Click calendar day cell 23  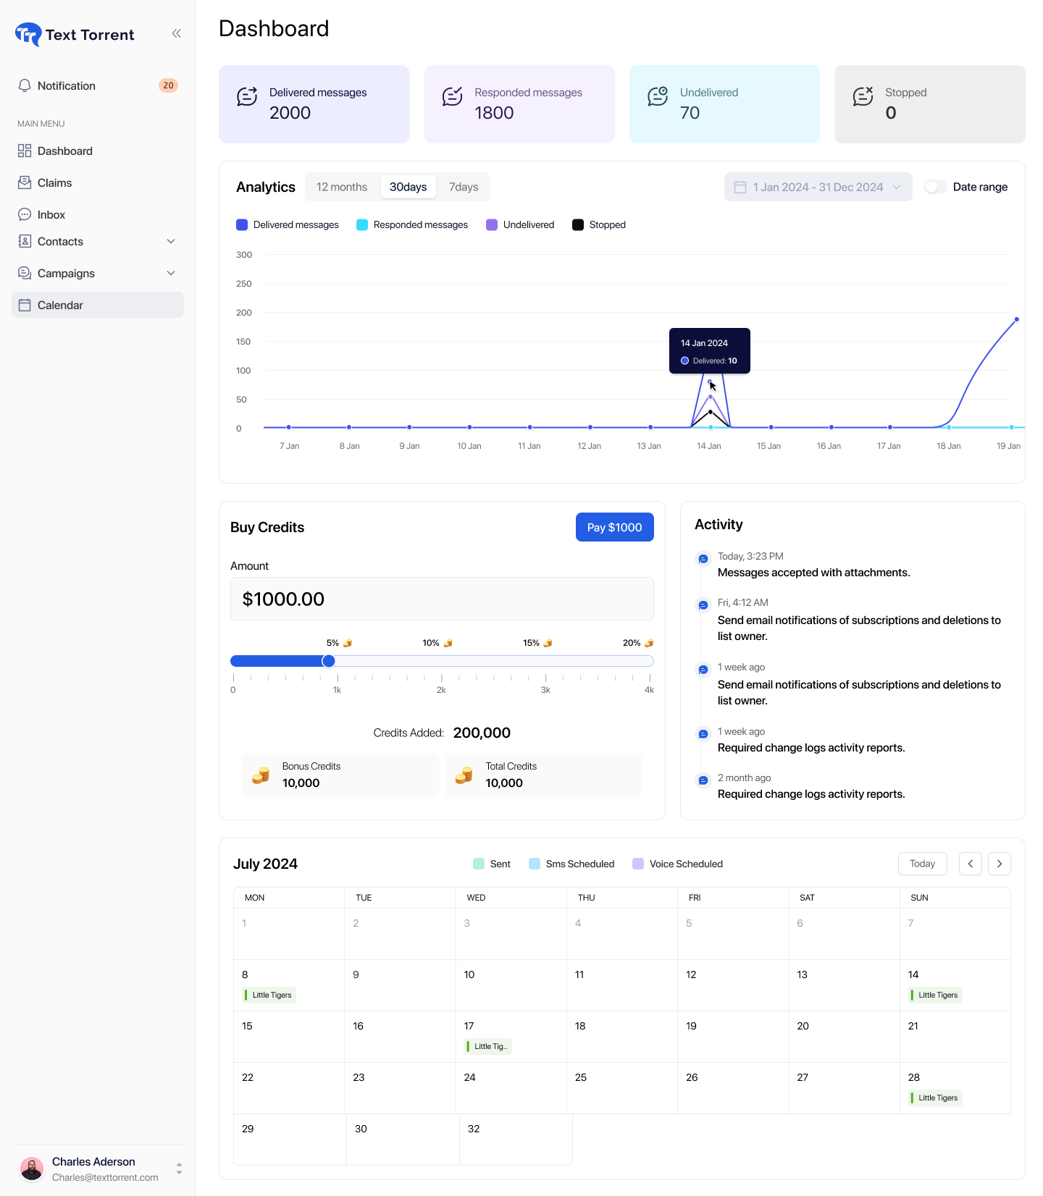[x=400, y=1087]
